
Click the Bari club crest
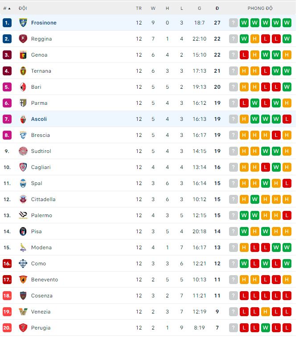click(x=23, y=87)
